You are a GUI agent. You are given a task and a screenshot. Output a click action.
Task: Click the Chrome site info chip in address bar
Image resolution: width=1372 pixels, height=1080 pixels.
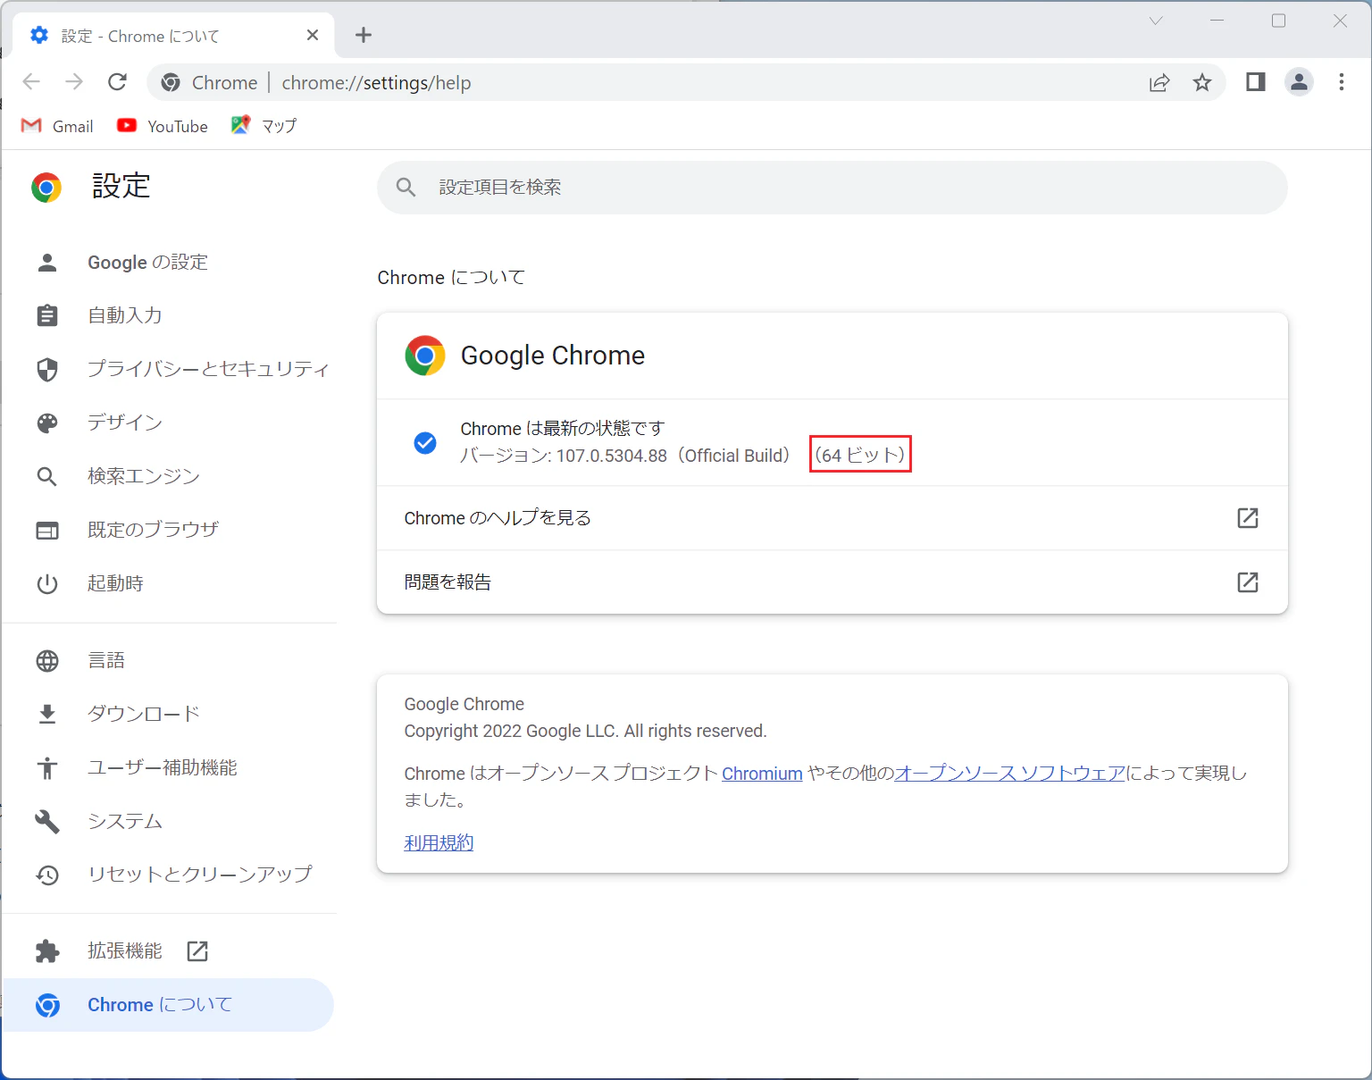tap(209, 83)
